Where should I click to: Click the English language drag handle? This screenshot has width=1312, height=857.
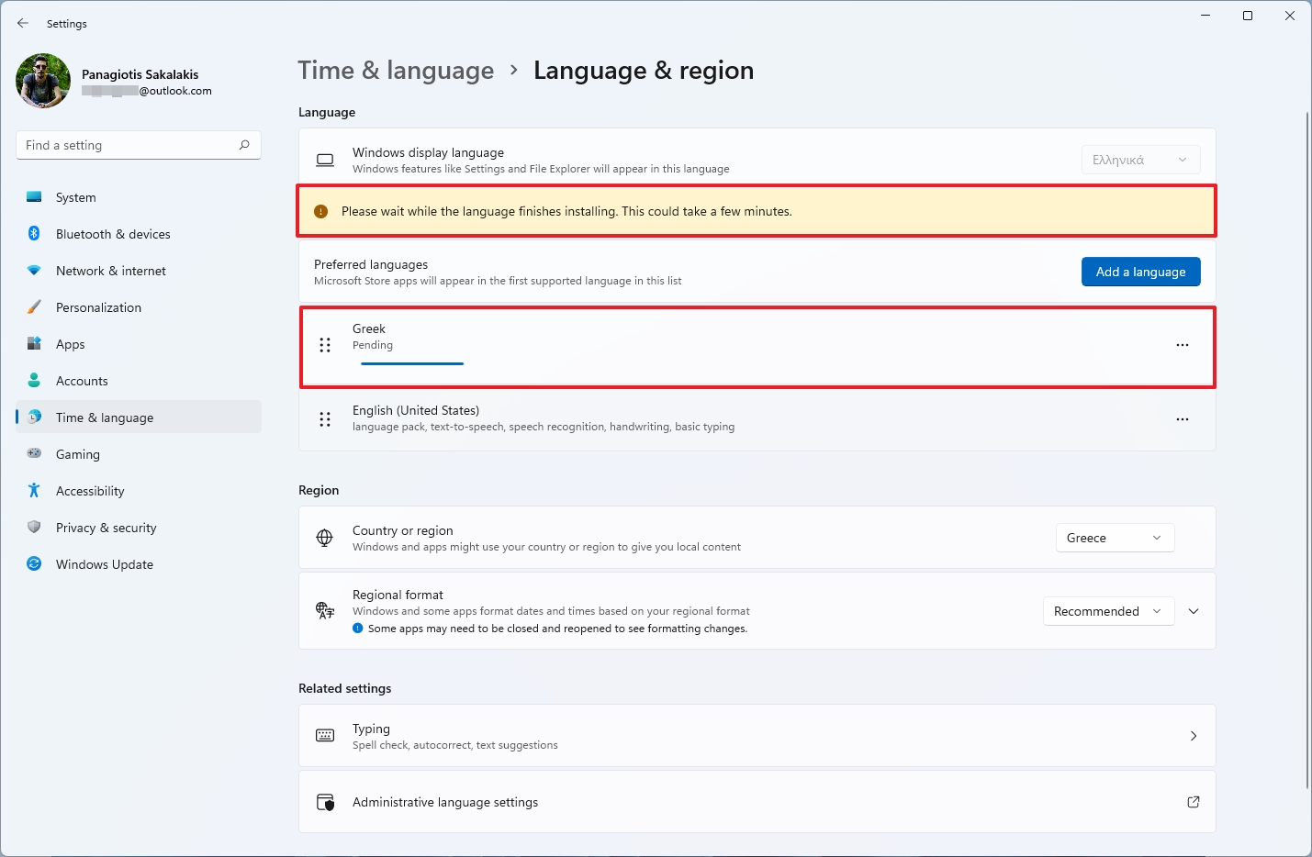tap(325, 419)
